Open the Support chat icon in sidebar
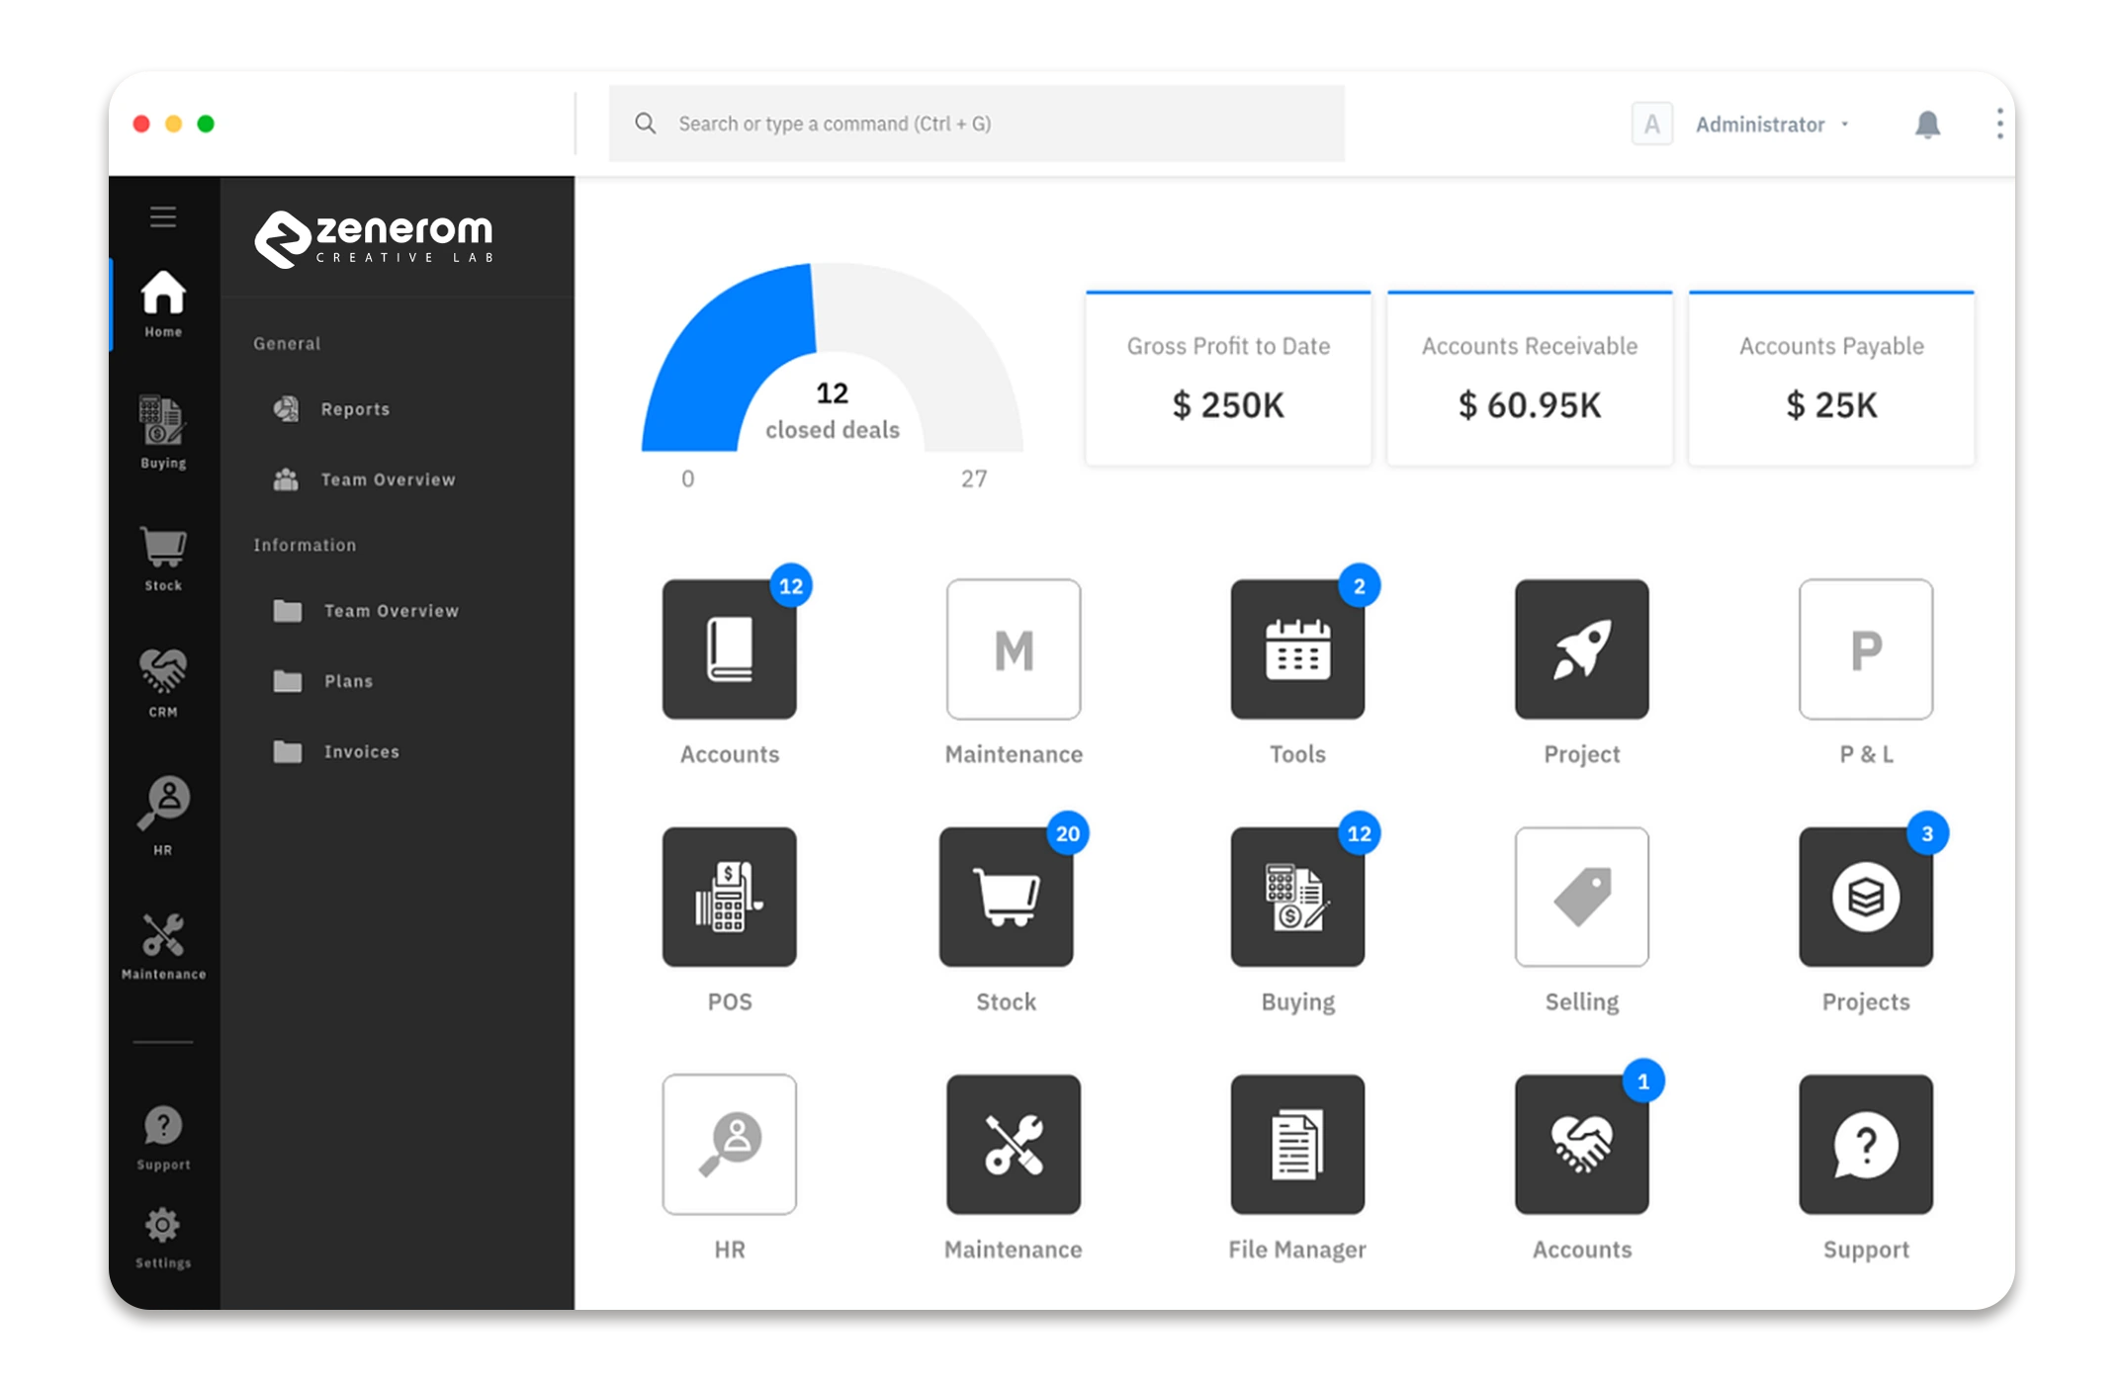2123x1381 pixels. click(161, 1127)
